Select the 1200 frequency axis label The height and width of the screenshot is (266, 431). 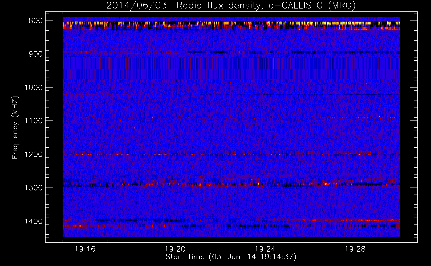click(33, 155)
